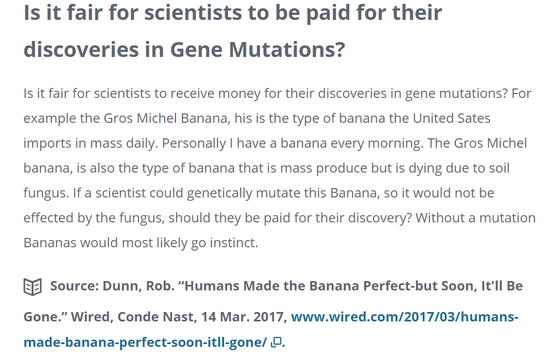The height and width of the screenshot is (364, 555).
Task: Open the wired.com banana article link
Action: tap(271, 329)
